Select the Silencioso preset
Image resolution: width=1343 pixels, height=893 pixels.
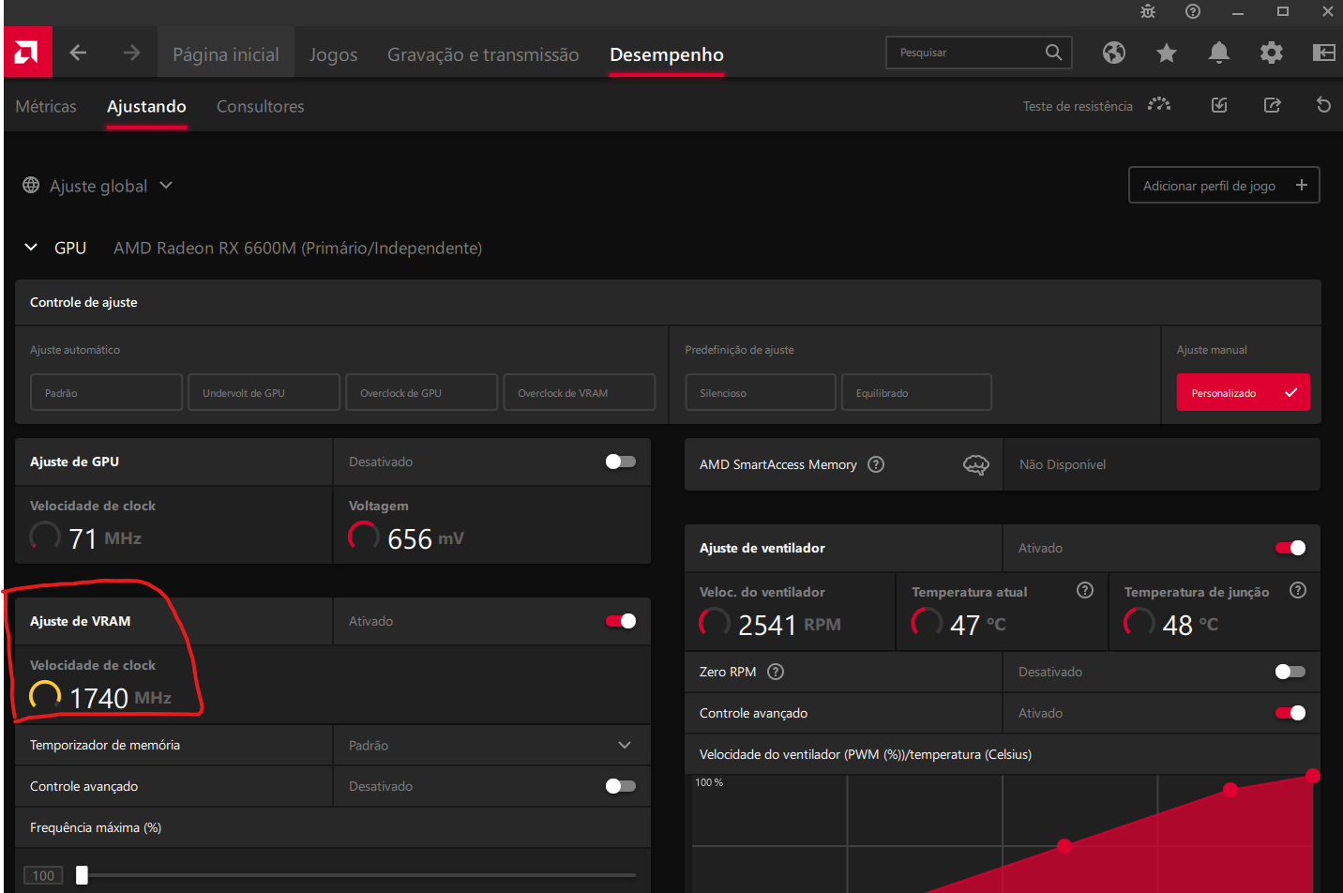pos(761,392)
